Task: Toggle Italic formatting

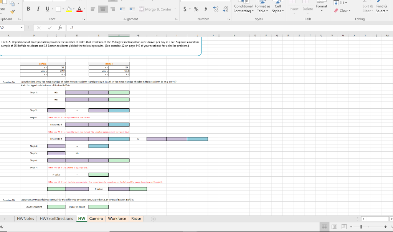Action: click(x=39, y=9)
